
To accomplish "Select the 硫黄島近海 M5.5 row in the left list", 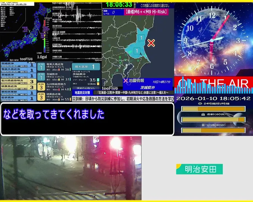I will coord(18,87).
